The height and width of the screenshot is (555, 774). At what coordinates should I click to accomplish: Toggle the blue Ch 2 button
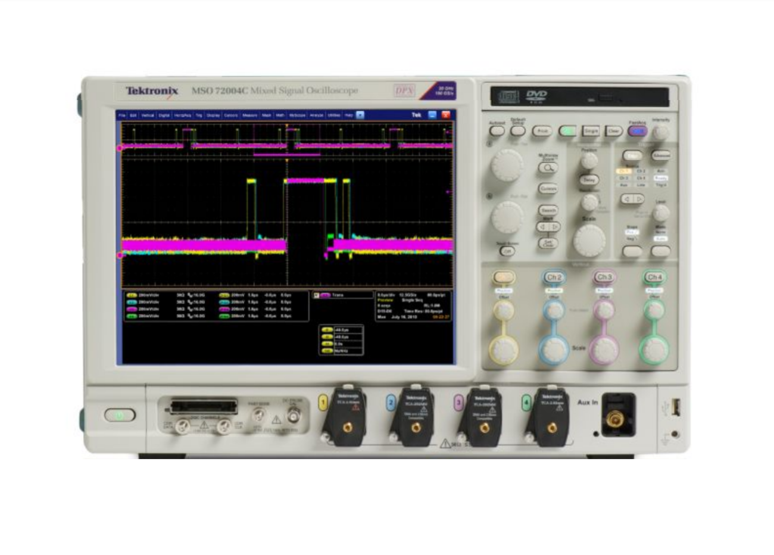point(554,277)
